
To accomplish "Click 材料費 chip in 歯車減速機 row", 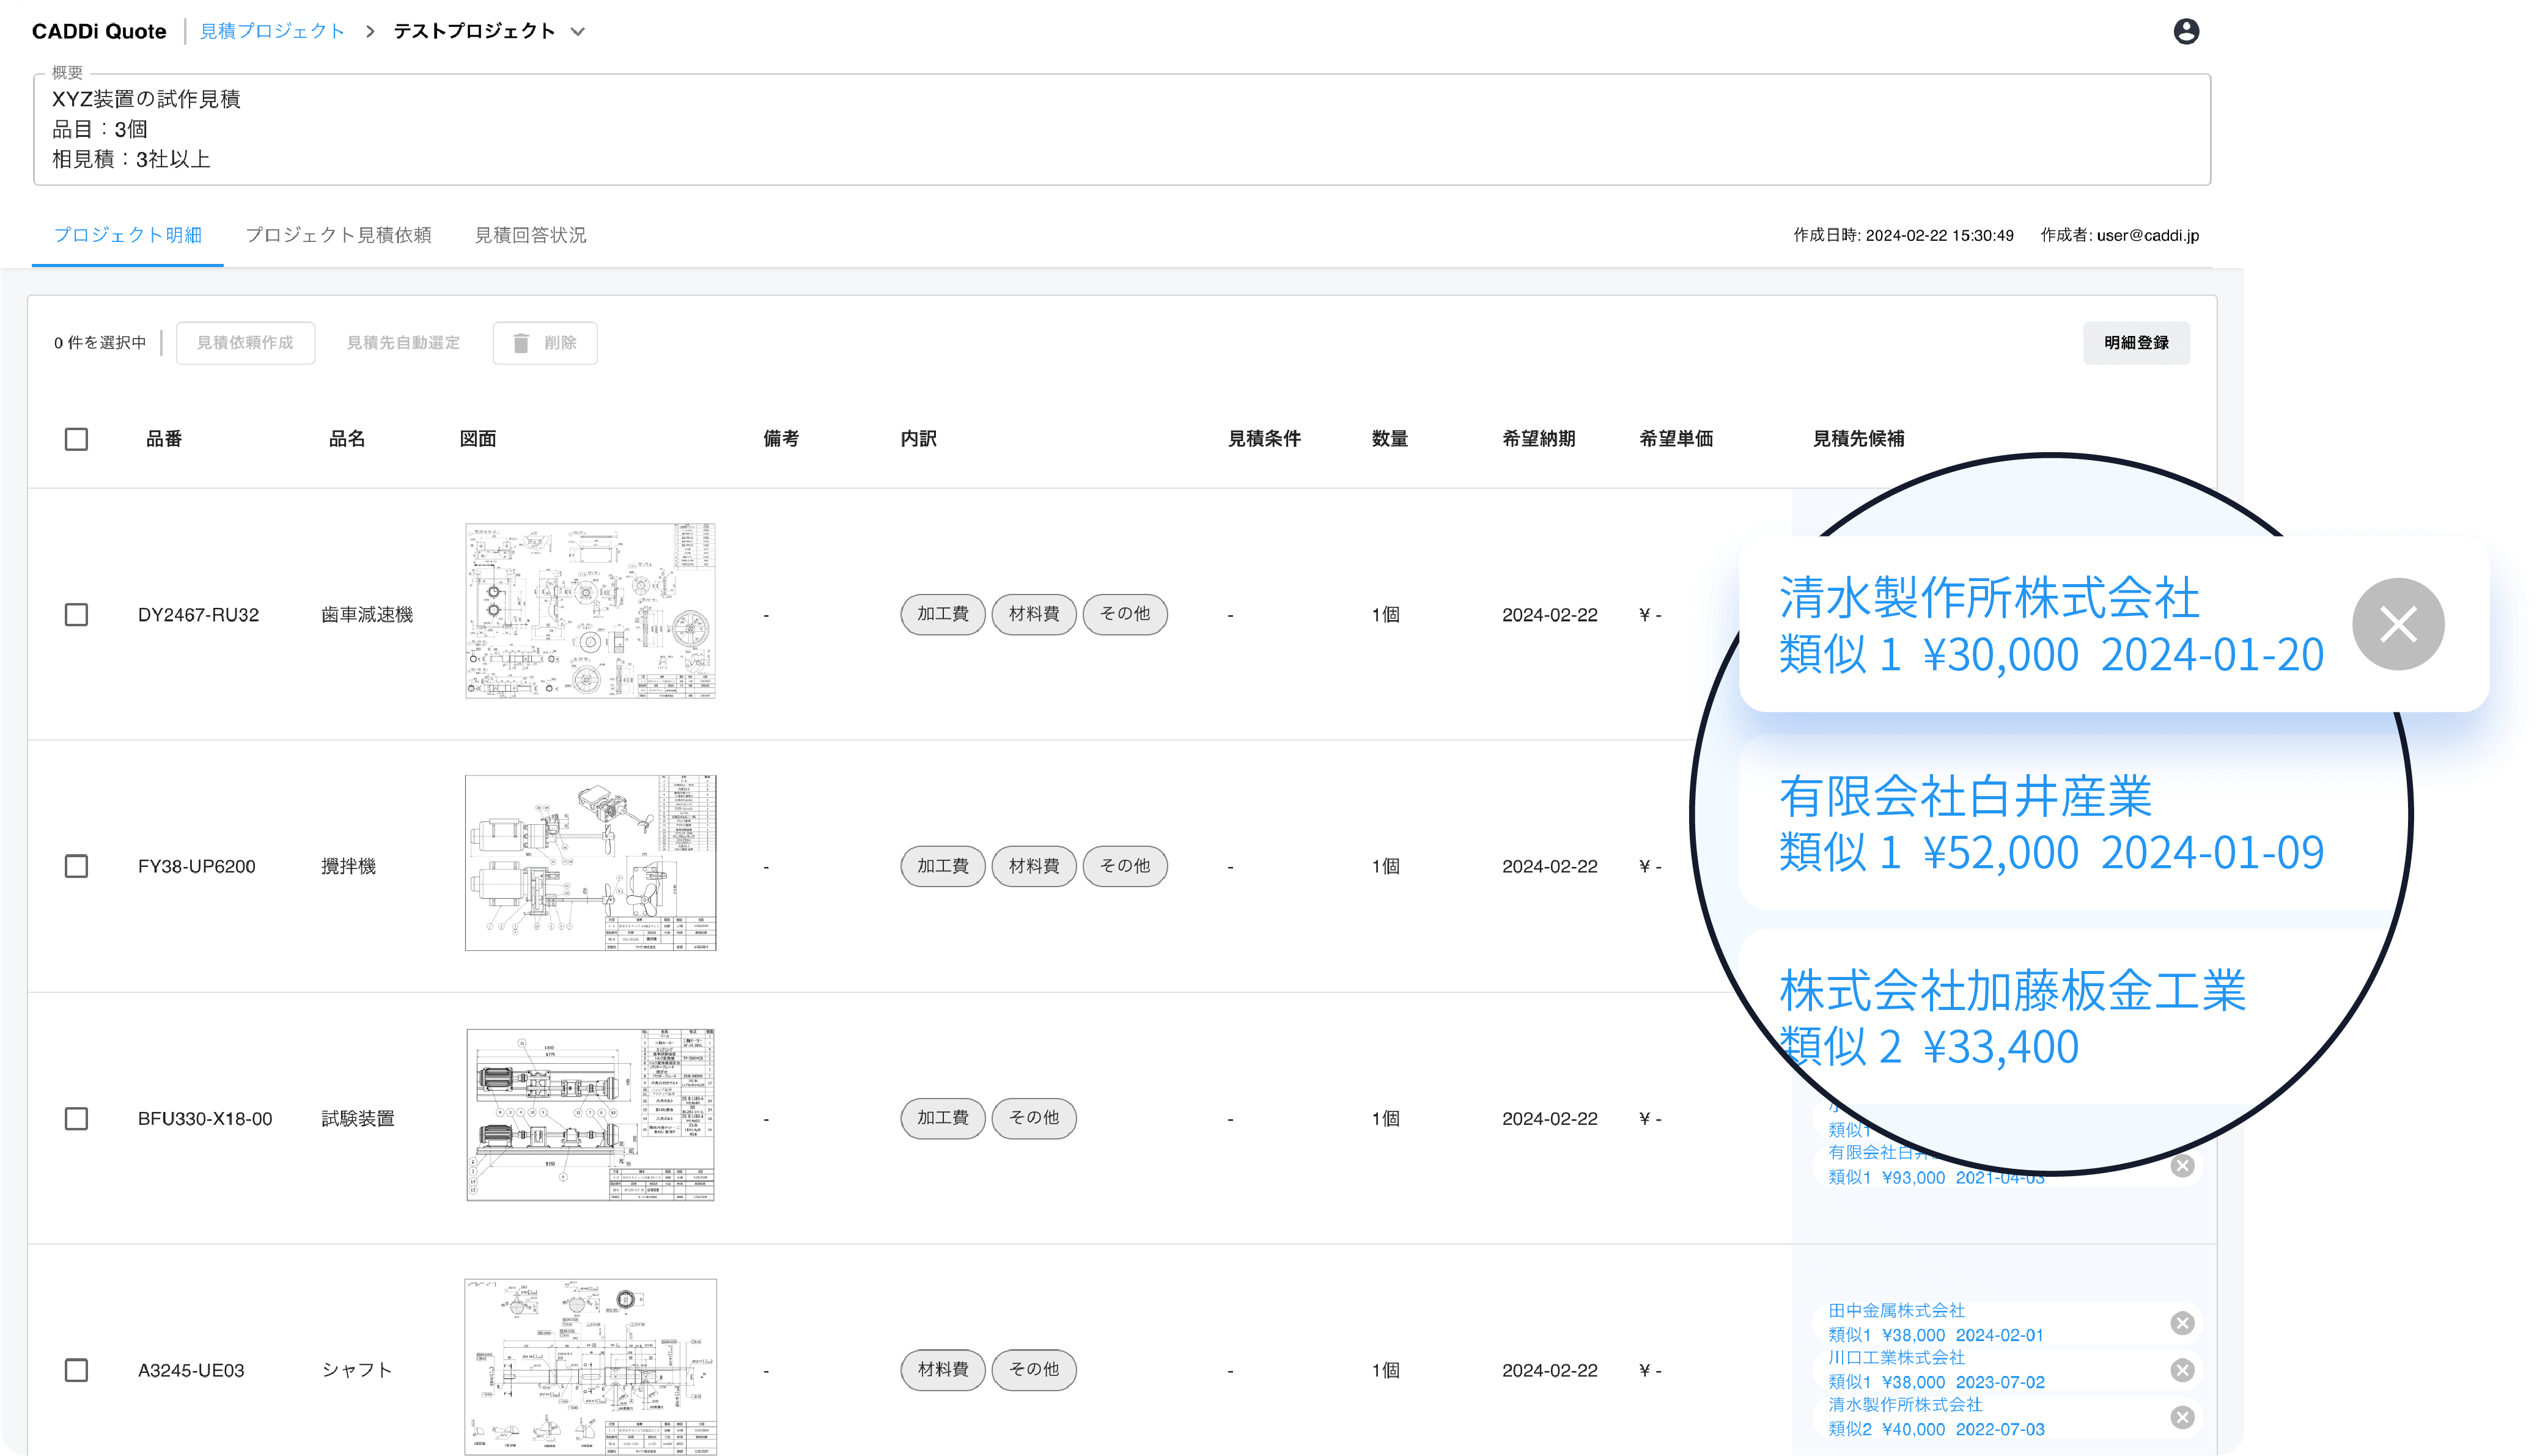I will tap(1033, 614).
